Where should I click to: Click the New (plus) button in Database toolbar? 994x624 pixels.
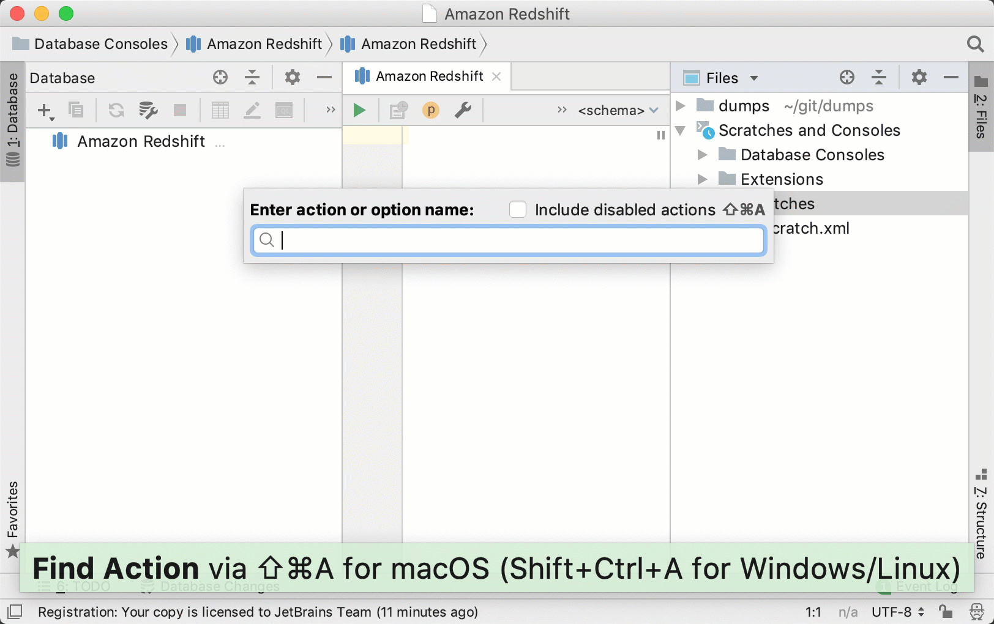tap(45, 111)
